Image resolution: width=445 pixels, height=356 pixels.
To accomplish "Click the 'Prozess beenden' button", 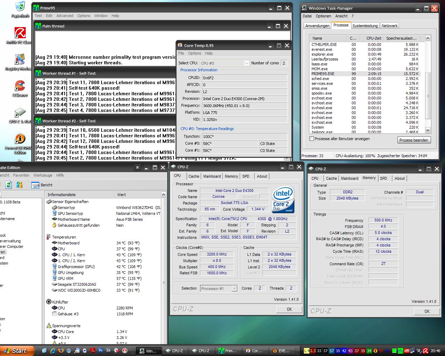I will [x=414, y=140].
